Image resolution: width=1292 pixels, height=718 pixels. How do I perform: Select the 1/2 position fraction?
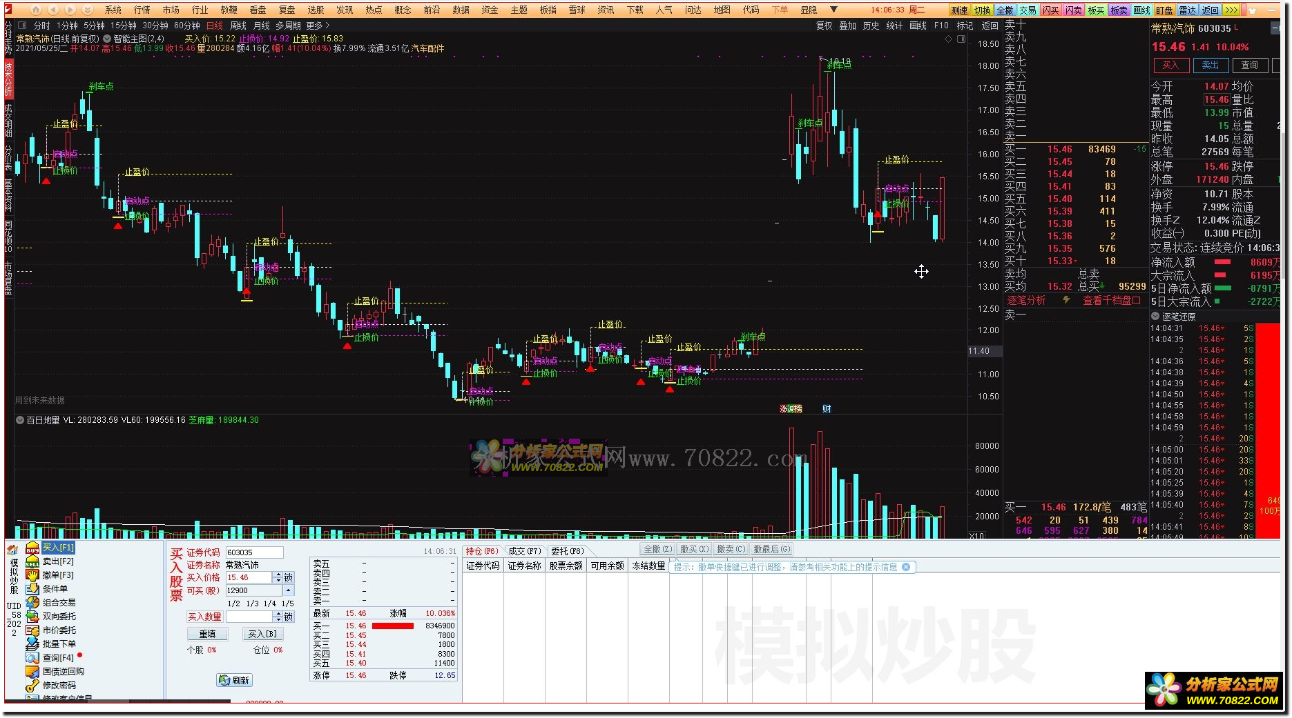coord(233,604)
